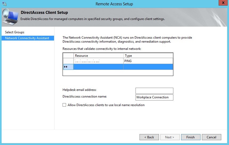229x145 pixels.
Task: Cancel the DirectAccess Client Setup wizard
Action: pyautogui.click(x=211, y=137)
